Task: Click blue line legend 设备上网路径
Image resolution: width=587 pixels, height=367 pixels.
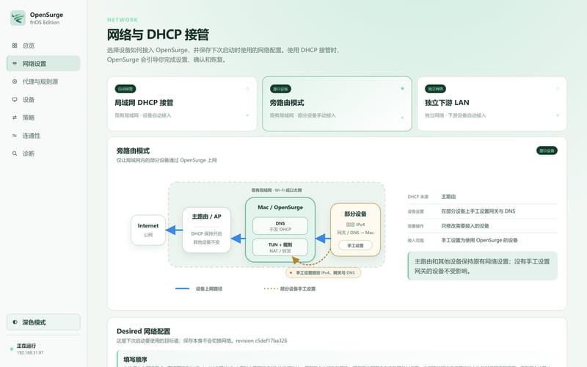Action: (199, 288)
